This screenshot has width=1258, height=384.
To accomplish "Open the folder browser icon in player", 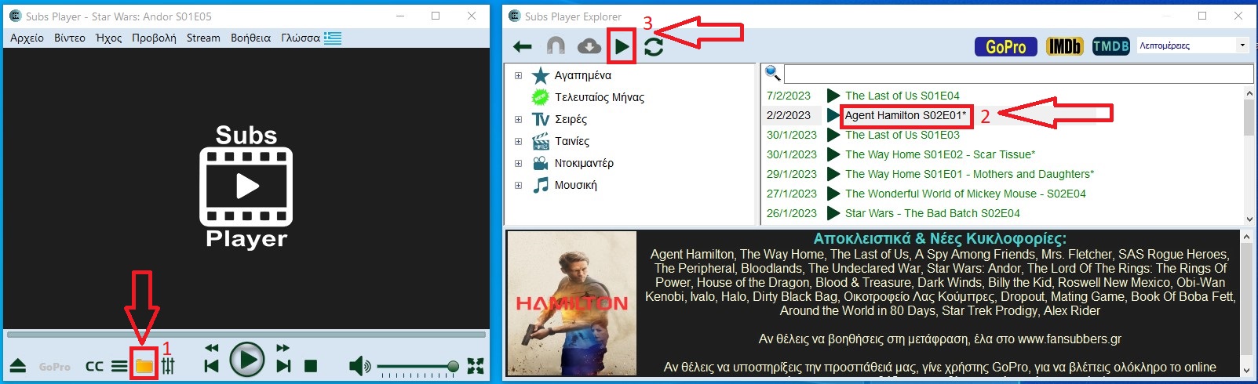I will point(144,366).
